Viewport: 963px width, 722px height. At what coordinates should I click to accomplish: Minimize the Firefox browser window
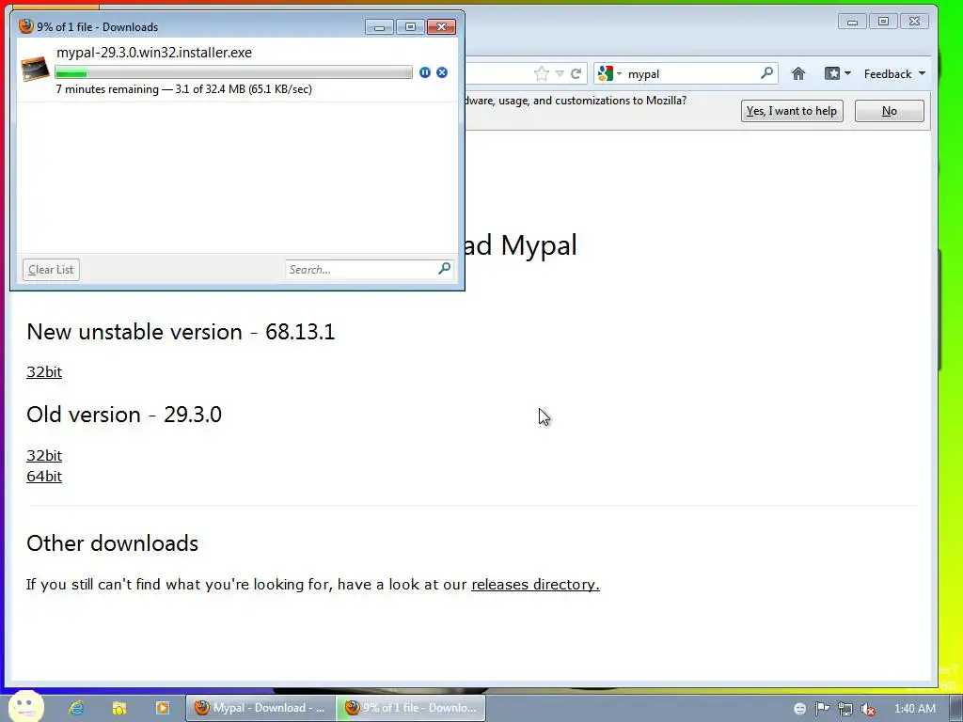tap(852, 22)
